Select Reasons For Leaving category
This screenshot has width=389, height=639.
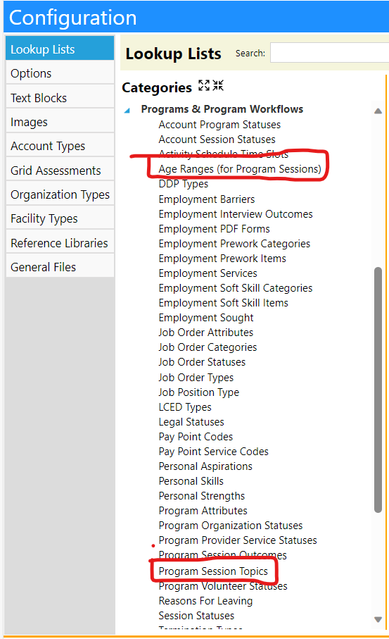tap(205, 601)
